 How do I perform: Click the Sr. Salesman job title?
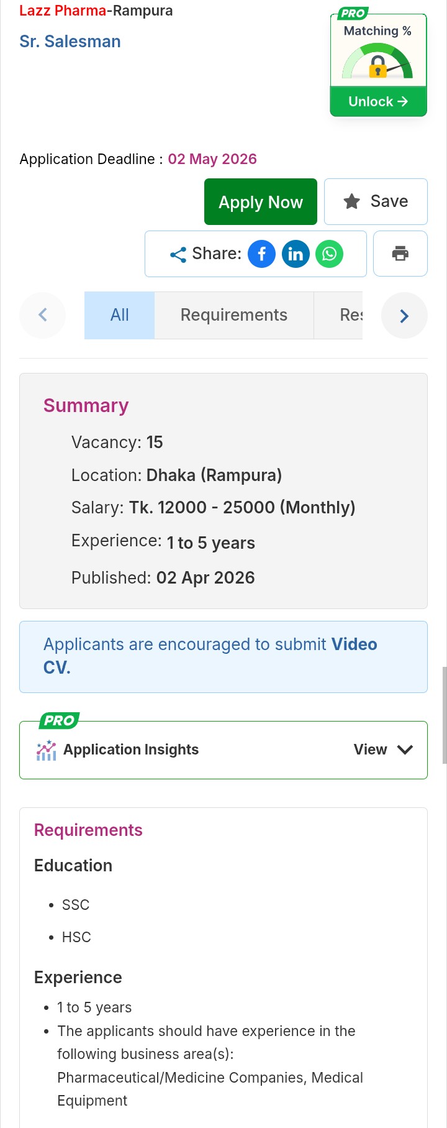tap(70, 42)
